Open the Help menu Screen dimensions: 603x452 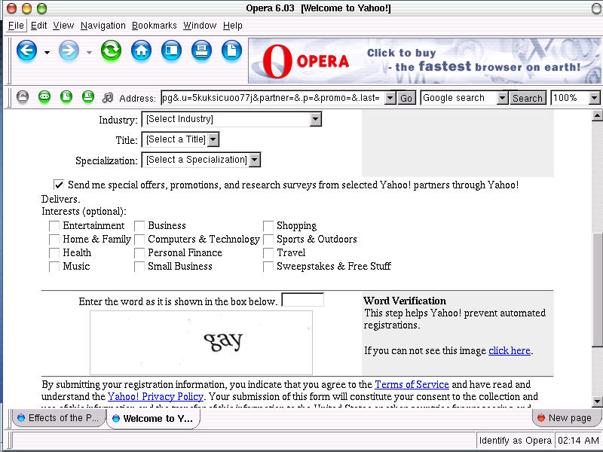click(x=233, y=26)
